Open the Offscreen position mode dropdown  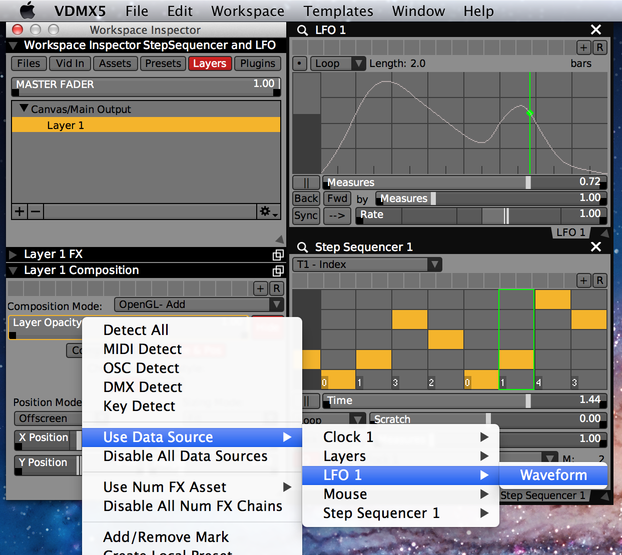point(48,418)
